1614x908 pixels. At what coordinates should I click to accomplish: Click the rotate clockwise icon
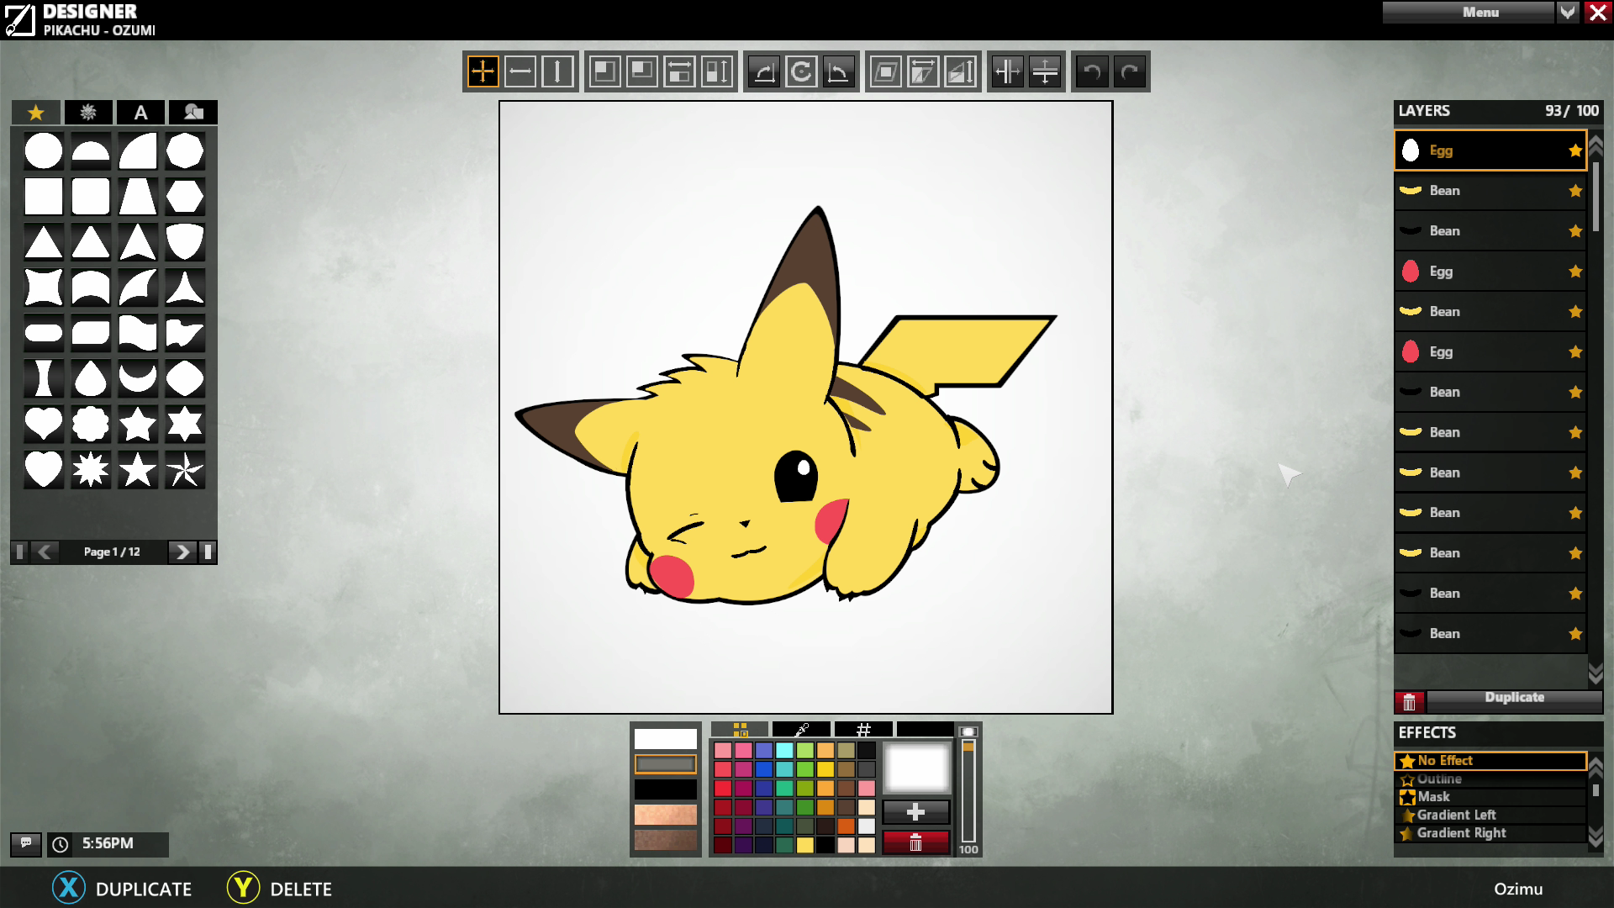pos(801,71)
